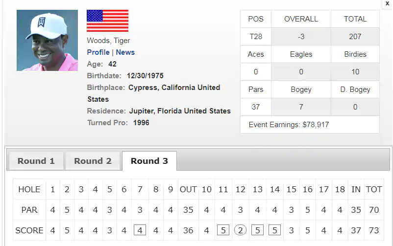Switch to the Round 1 tab
393x246 pixels.
click(36, 161)
